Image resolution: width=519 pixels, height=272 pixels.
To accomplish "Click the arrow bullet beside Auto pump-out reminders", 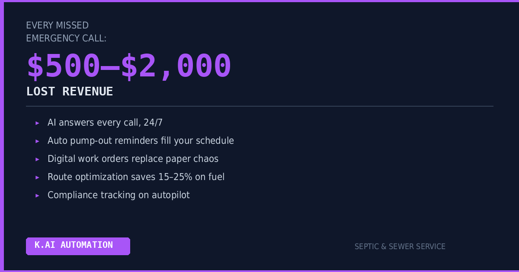I will (37, 141).
